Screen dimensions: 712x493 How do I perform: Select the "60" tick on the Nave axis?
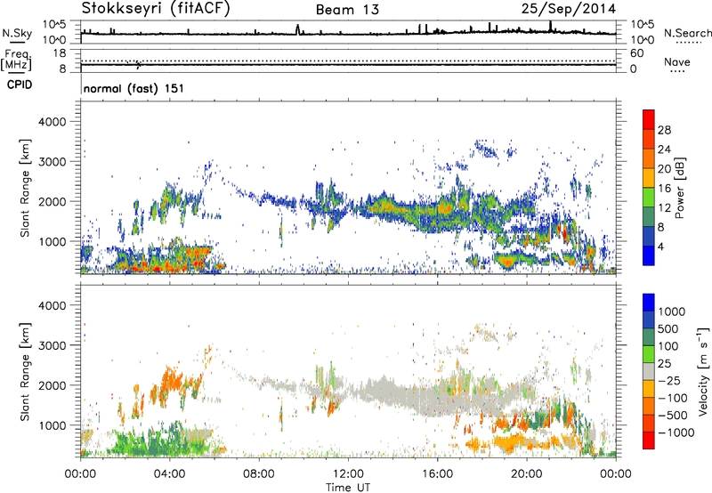(636, 53)
